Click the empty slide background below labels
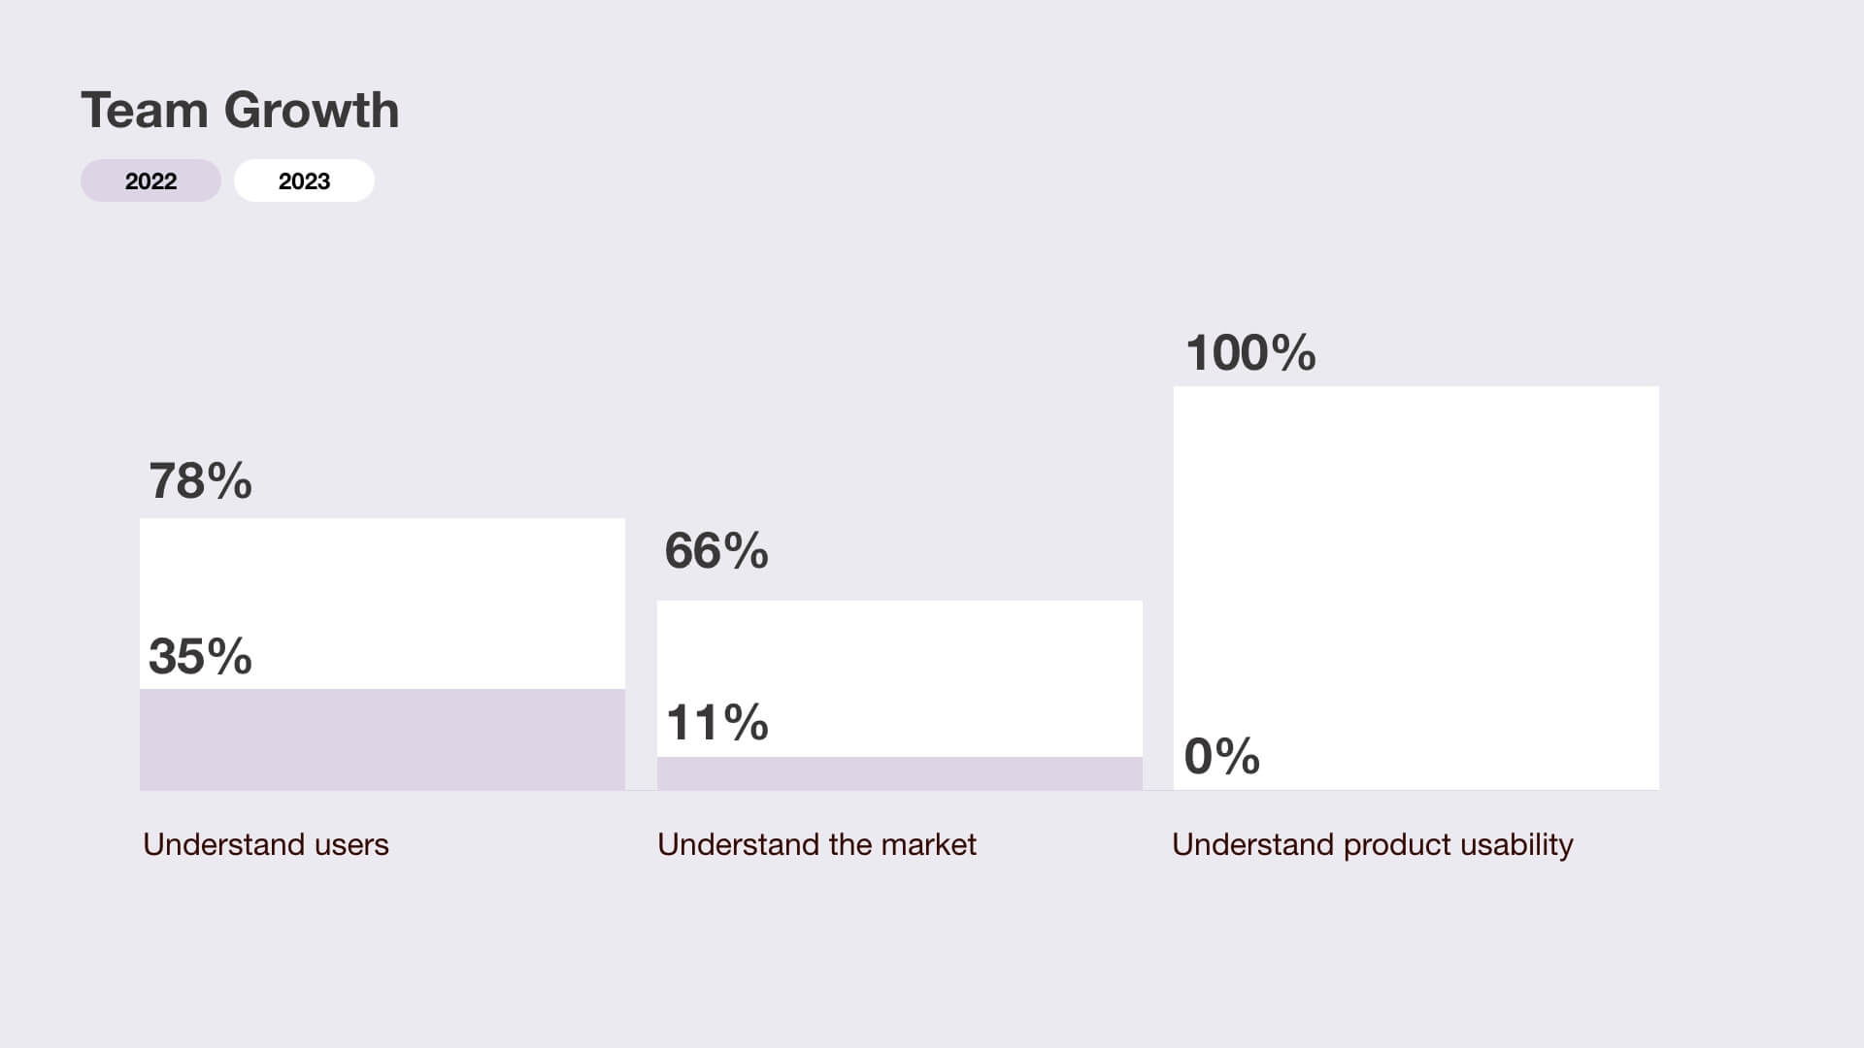 pyautogui.click(x=932, y=961)
